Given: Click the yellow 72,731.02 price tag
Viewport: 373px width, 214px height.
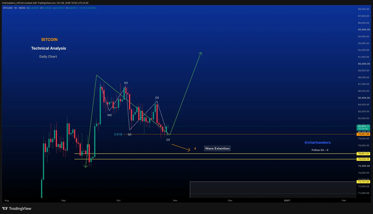Looking at the screenshot, I should (363, 181).
